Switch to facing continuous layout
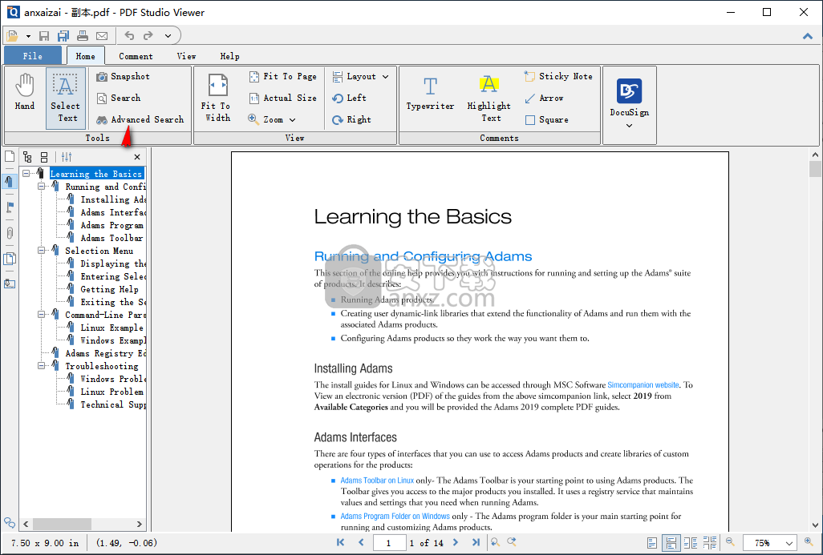The height and width of the screenshot is (555, 823). [x=710, y=543]
